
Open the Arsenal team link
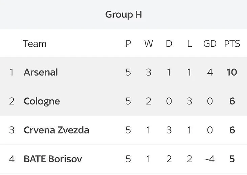41,72
